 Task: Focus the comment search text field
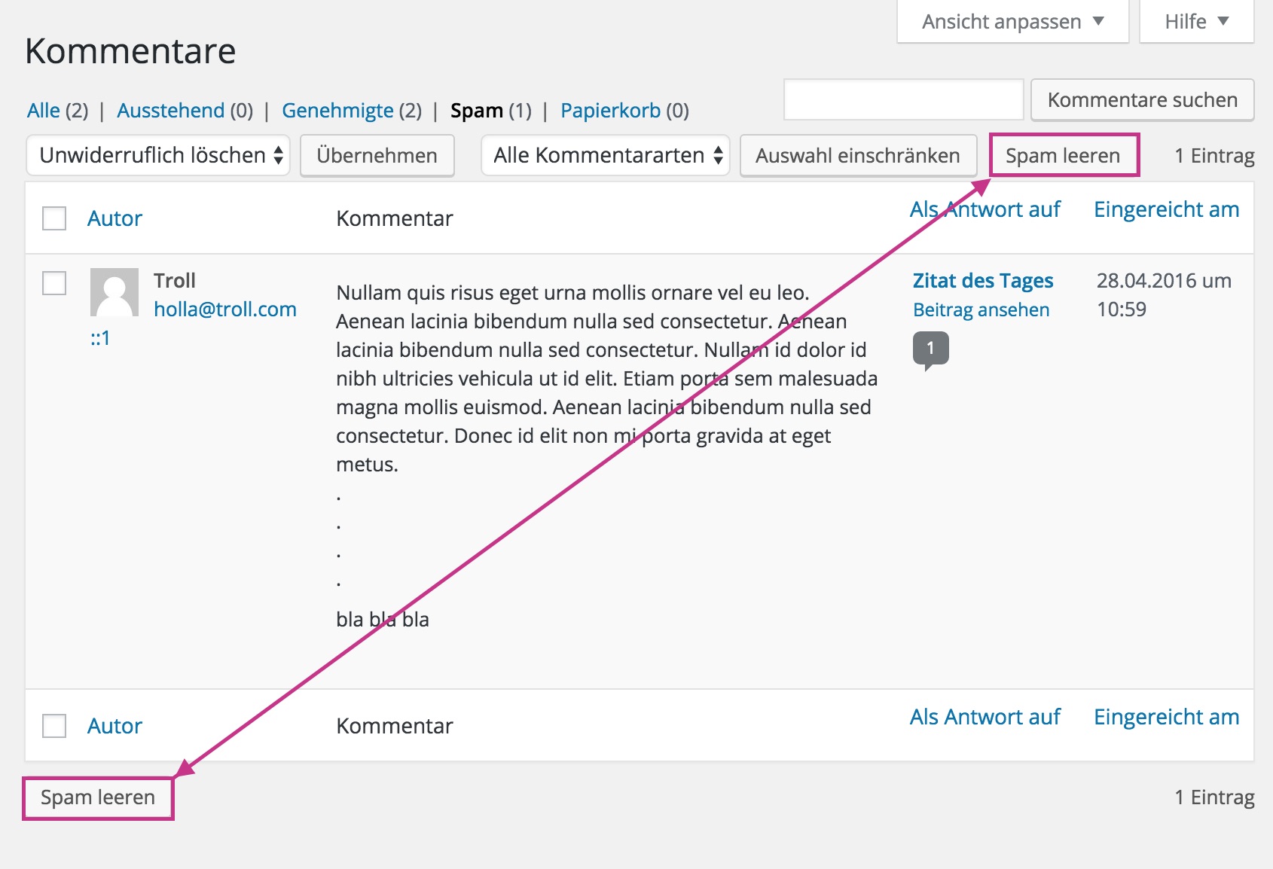click(903, 99)
